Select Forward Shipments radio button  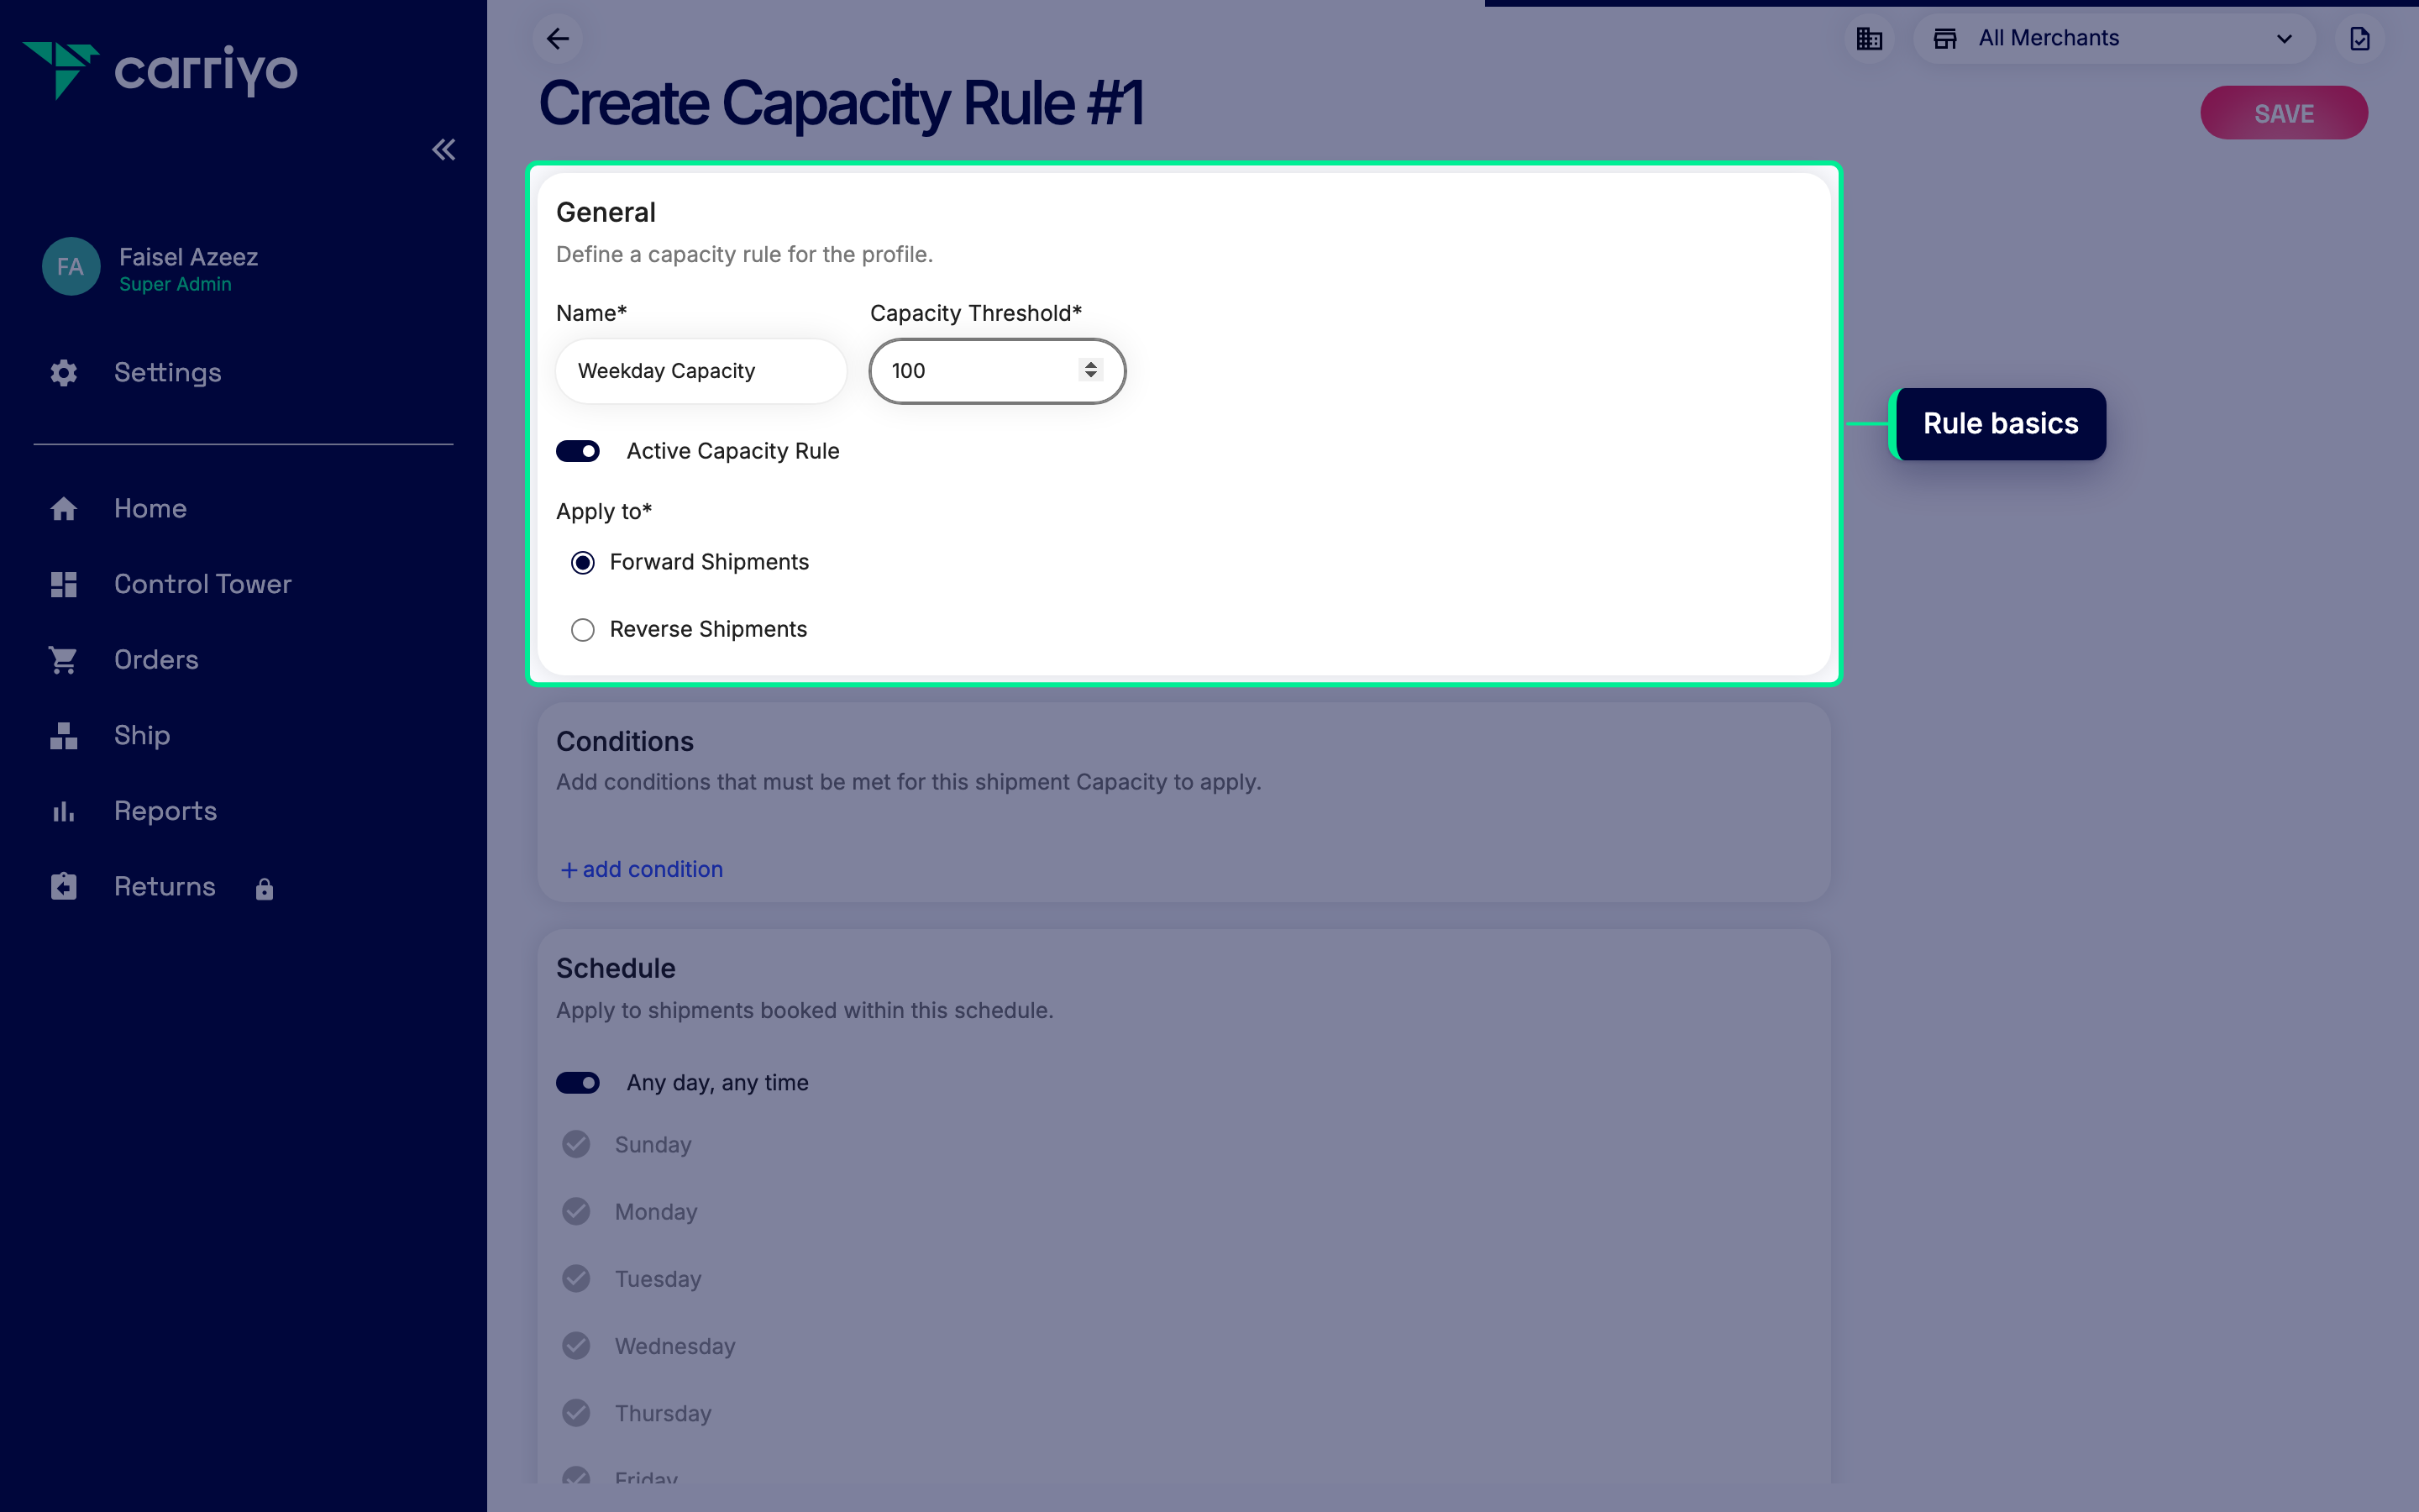click(x=583, y=563)
